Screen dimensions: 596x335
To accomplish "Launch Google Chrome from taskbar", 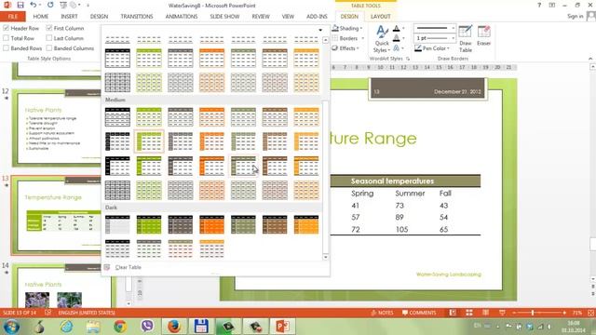I will coord(120,327).
